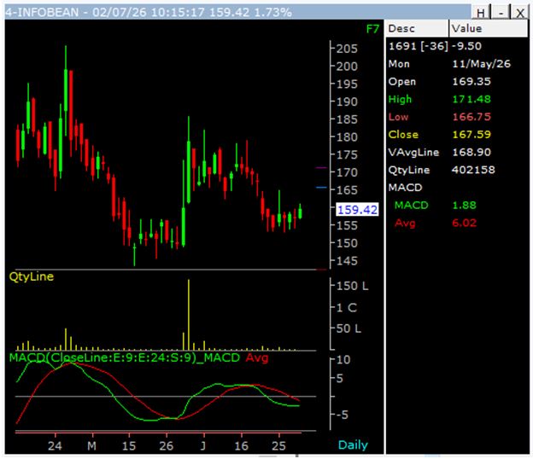Click the 15 date axis label
This screenshot has height=459, width=533.
coord(128,445)
